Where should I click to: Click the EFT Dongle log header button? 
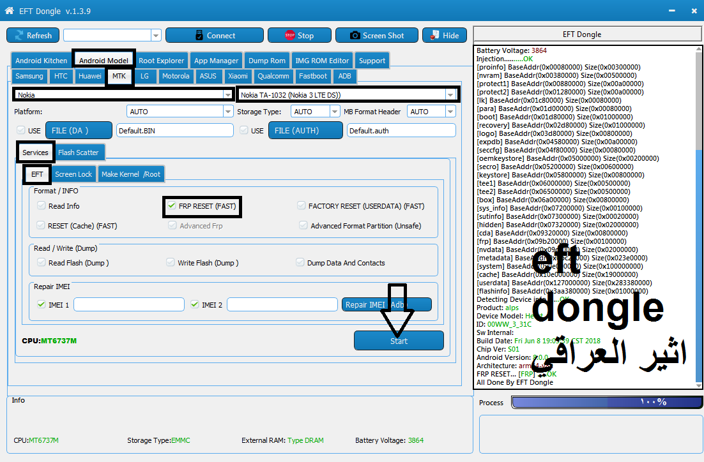click(x=587, y=34)
